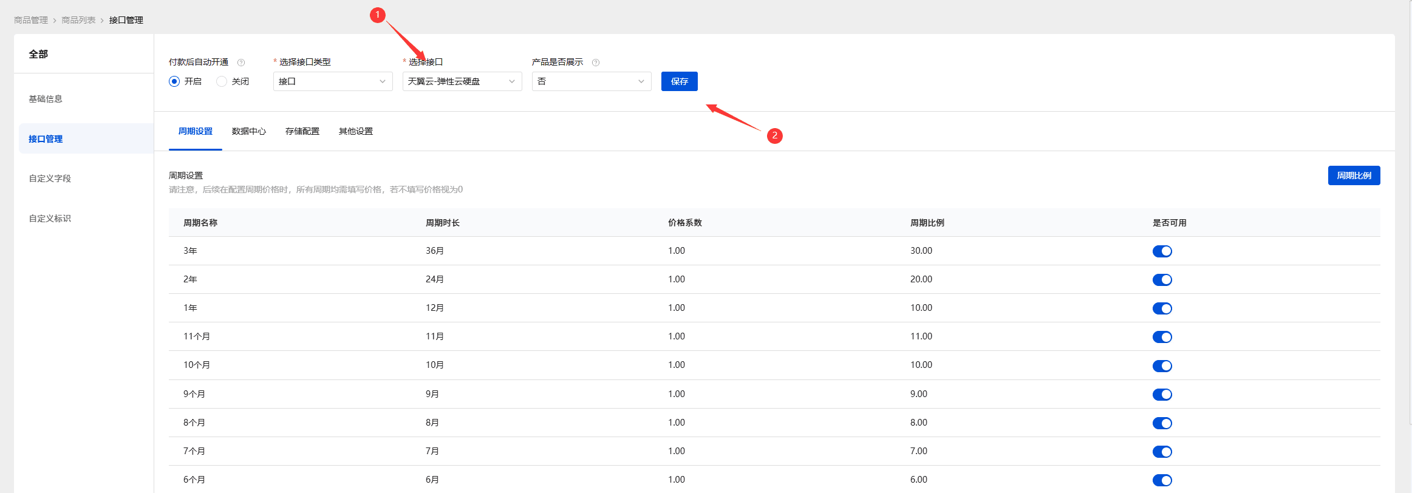Click the 6.00 ratio cell

coord(919,480)
